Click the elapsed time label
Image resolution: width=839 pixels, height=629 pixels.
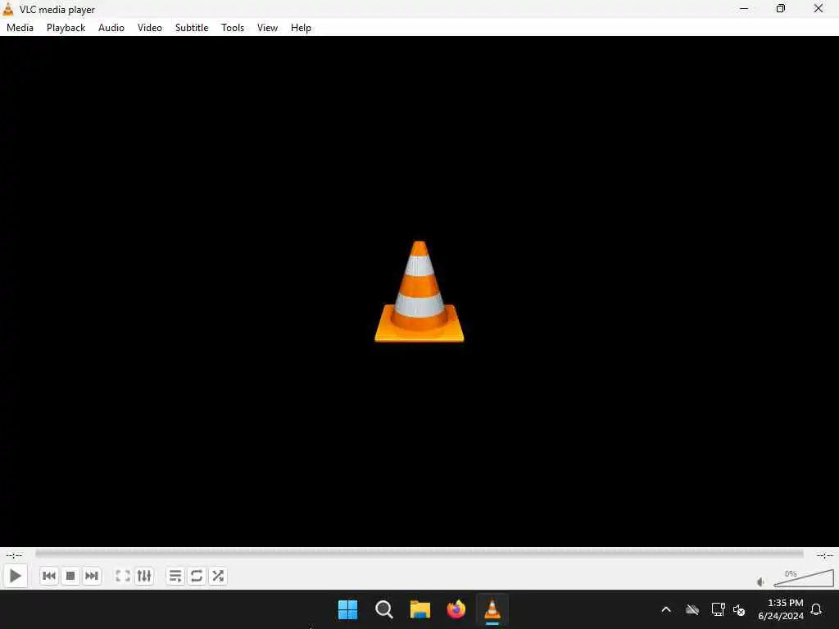(x=15, y=556)
